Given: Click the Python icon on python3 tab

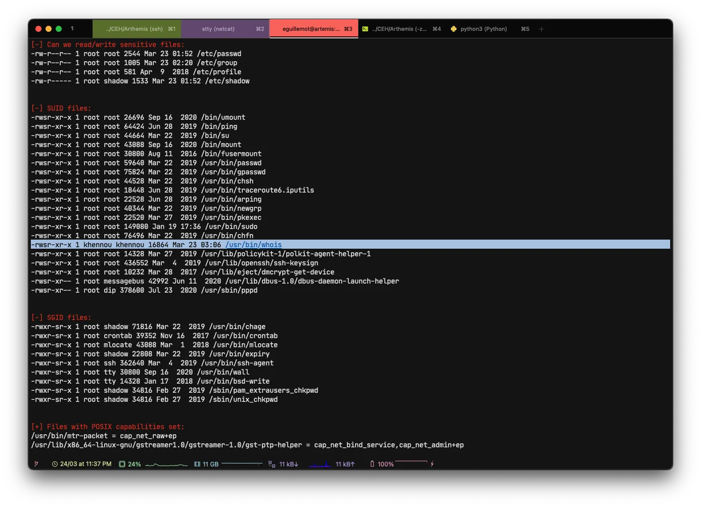Looking at the screenshot, I should 454,29.
